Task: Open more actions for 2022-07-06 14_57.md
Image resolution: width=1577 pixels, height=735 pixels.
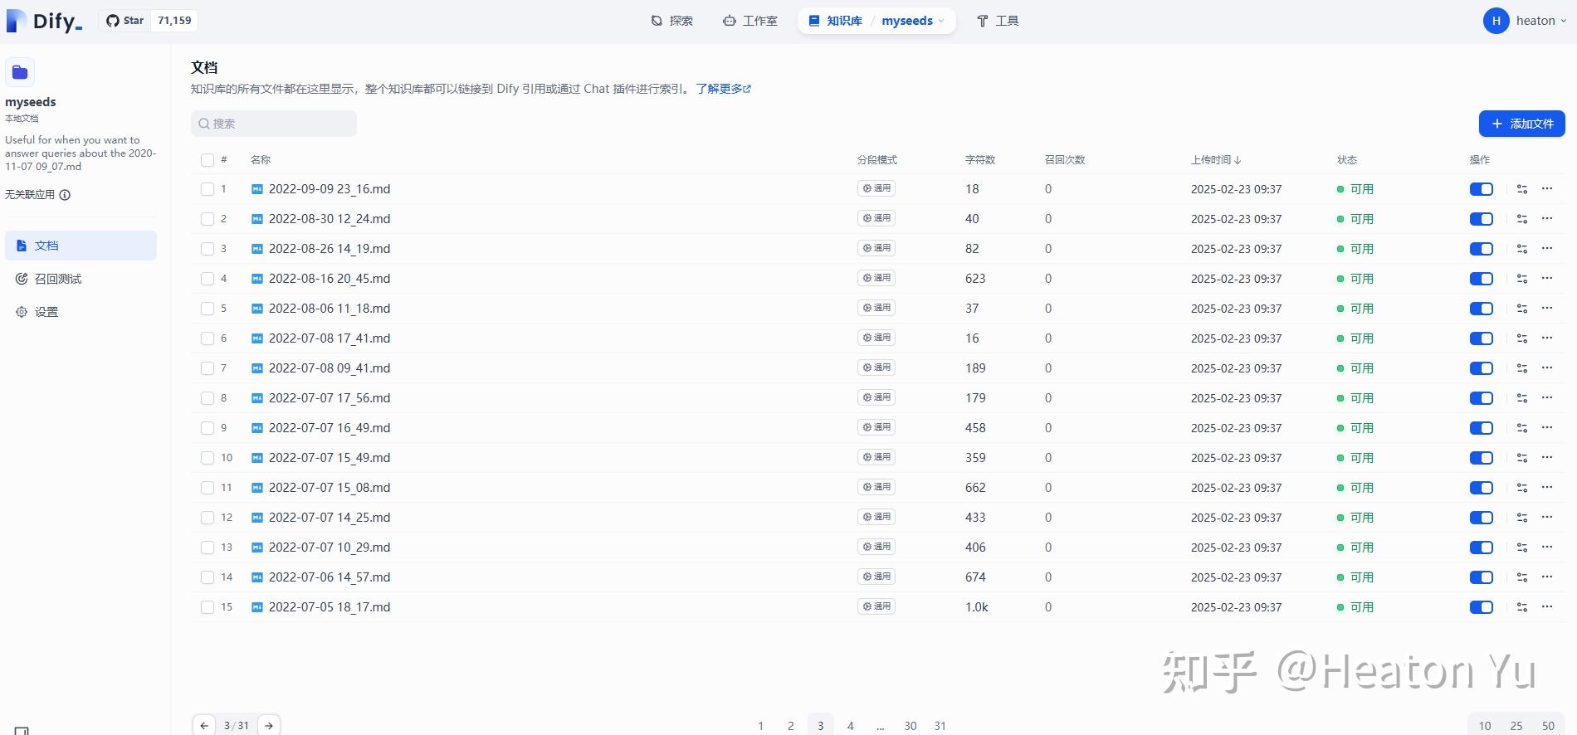Action: (x=1547, y=577)
